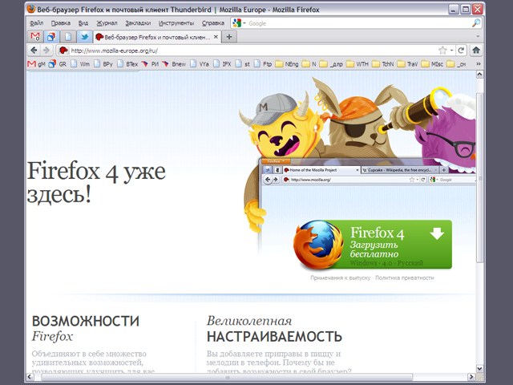This screenshot has height=385, width=513.
Task: Open the Великолепная настраиваемость heading link
Action: [x=274, y=329]
